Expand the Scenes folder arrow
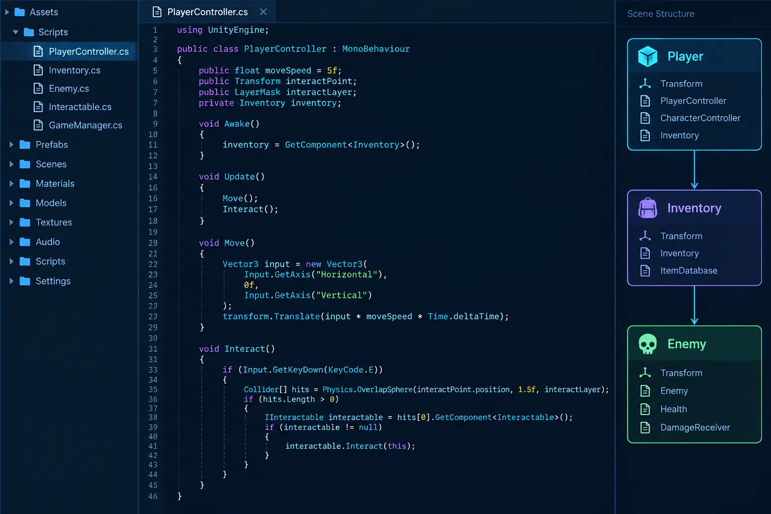The image size is (771, 514). pyautogui.click(x=12, y=164)
